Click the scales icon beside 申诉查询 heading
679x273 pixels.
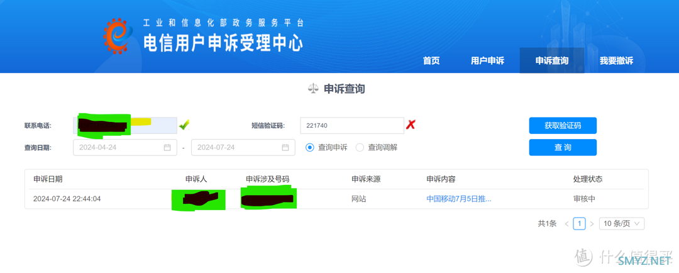pyautogui.click(x=313, y=89)
